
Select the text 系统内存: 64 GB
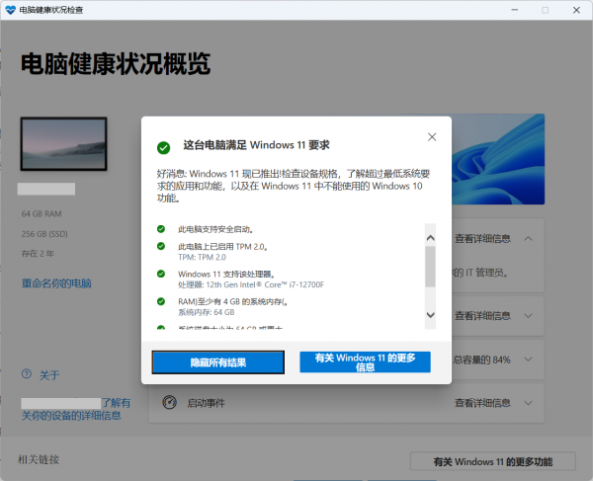[x=207, y=312]
